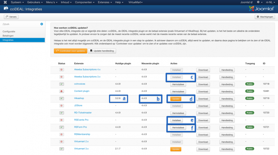Click Download for RSMembership
Image resolution: width=278 pixels, height=155 pixels.
coord(203,135)
